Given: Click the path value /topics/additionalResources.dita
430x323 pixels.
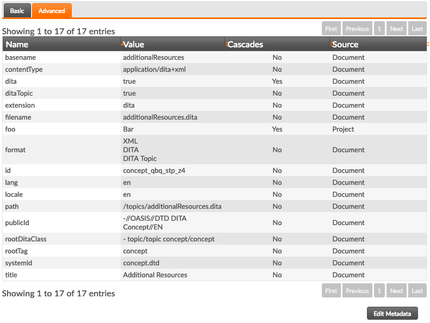Looking at the screenshot, I should (172, 207).
